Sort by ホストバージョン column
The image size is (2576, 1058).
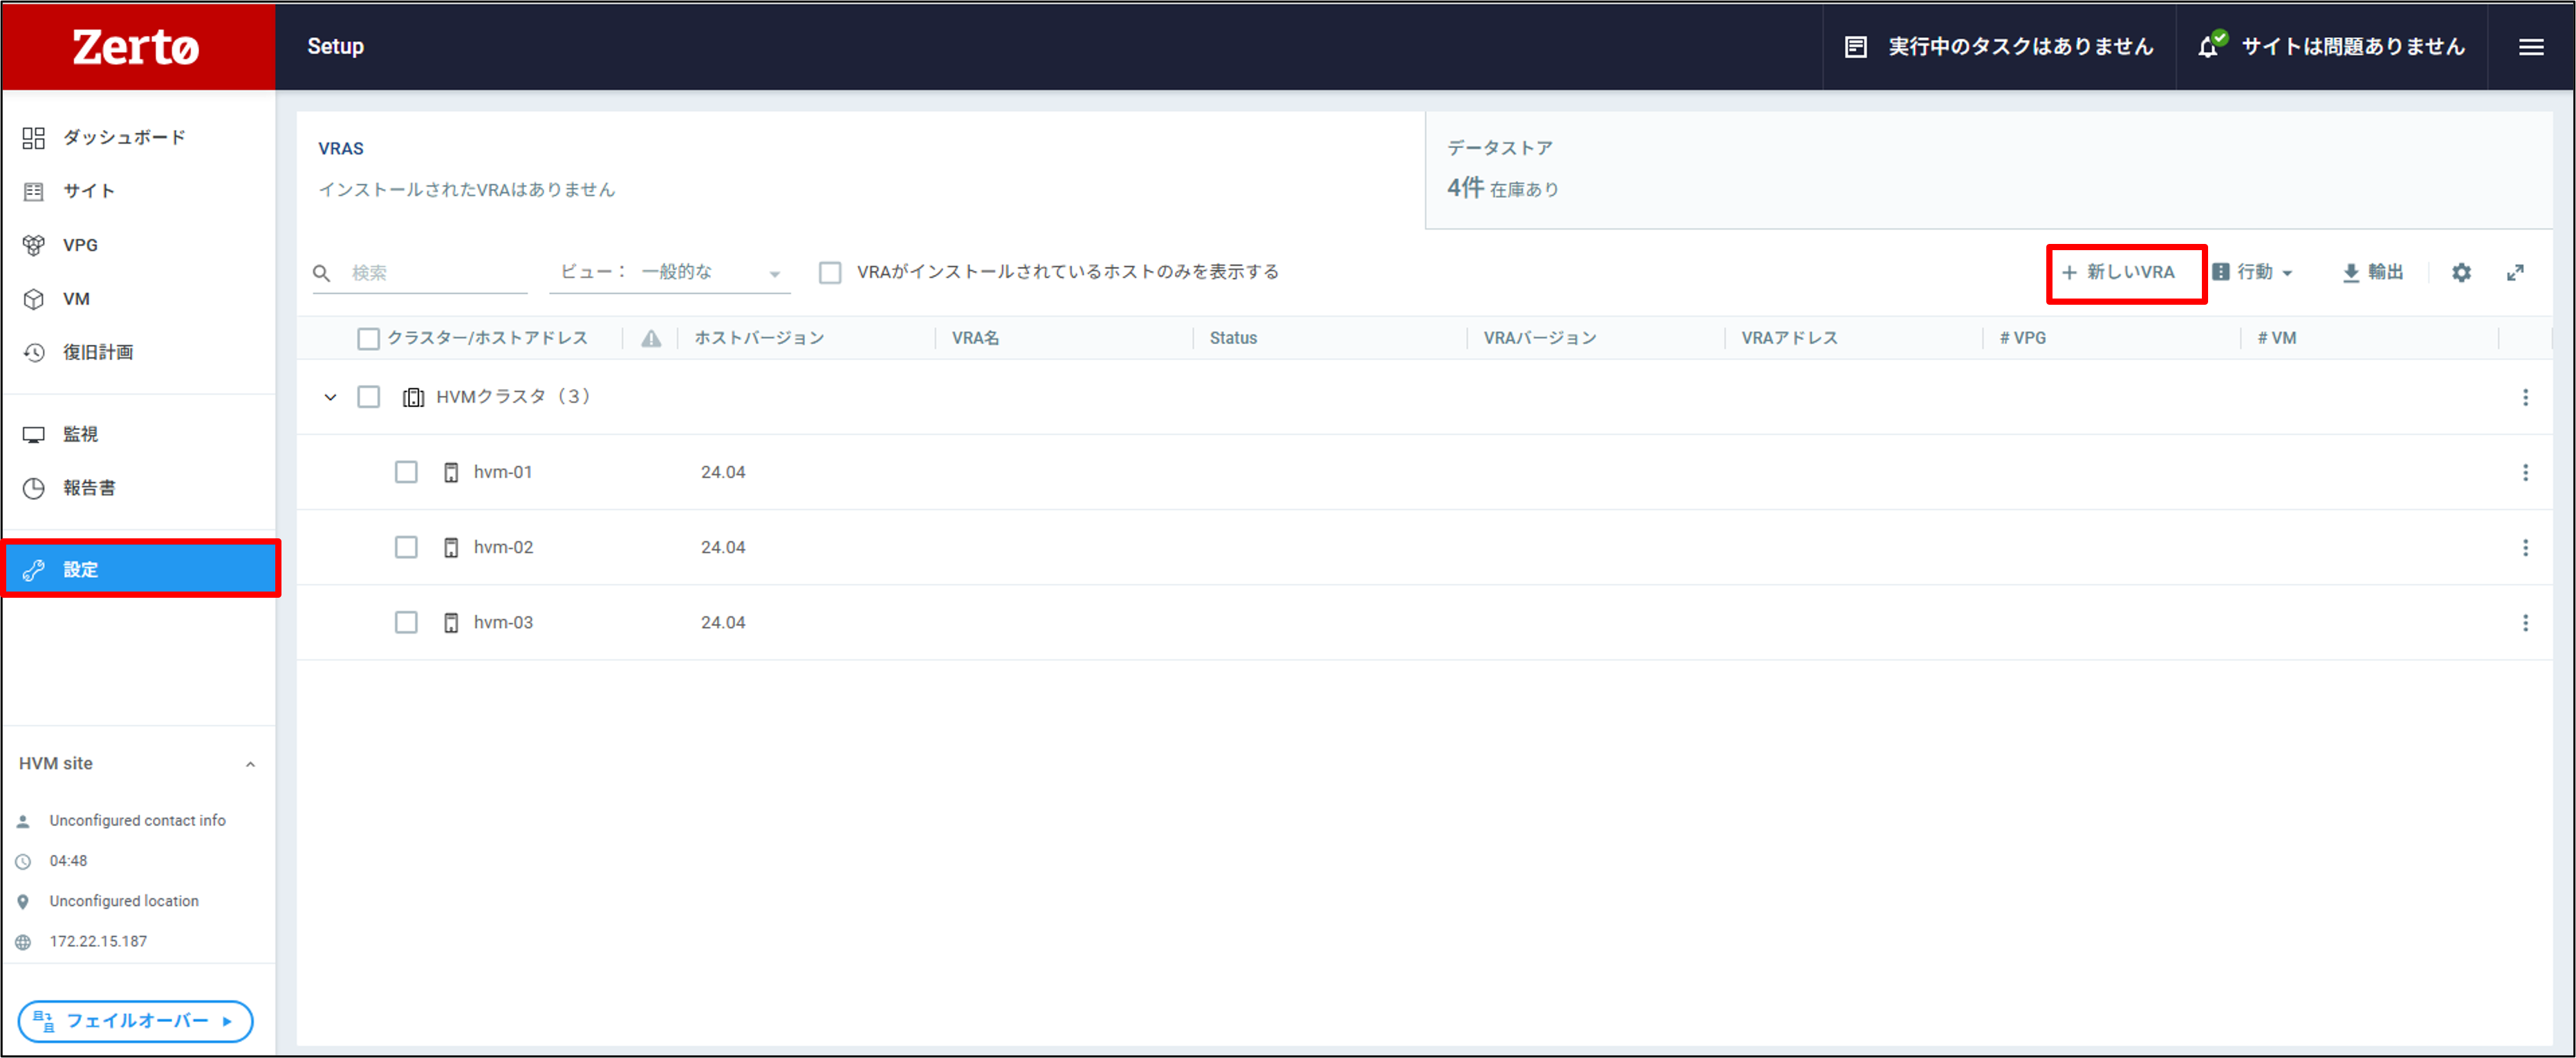759,339
